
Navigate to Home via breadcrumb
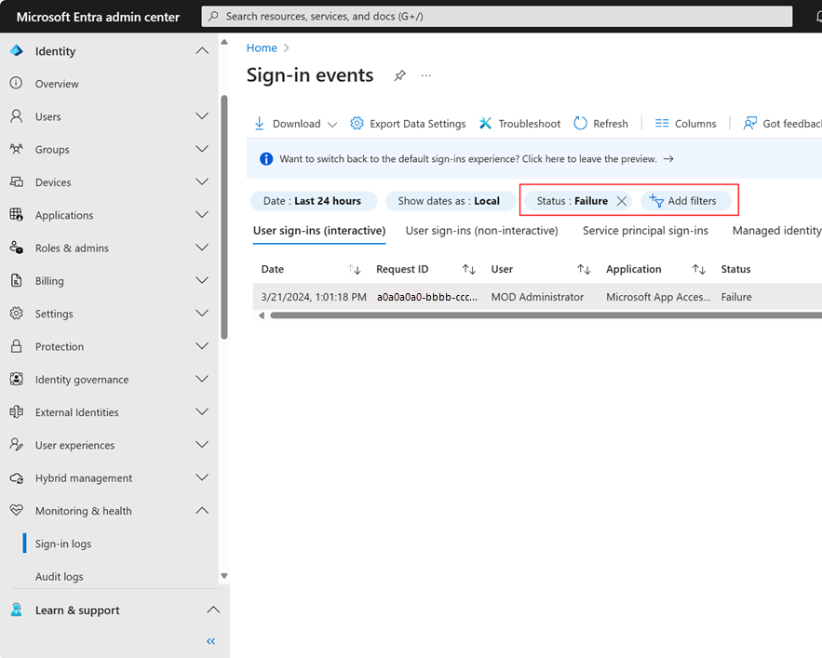[262, 47]
